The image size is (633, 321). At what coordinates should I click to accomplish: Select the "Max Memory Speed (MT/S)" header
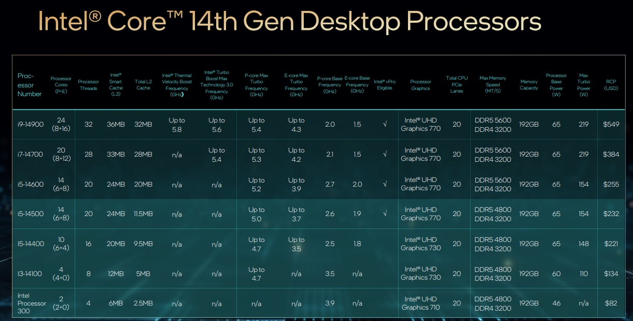493,84
